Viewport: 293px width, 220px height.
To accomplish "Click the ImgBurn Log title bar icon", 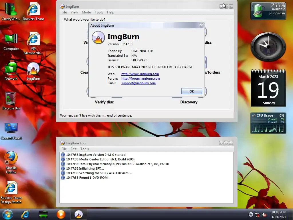I will pyautogui.click(x=62, y=143).
